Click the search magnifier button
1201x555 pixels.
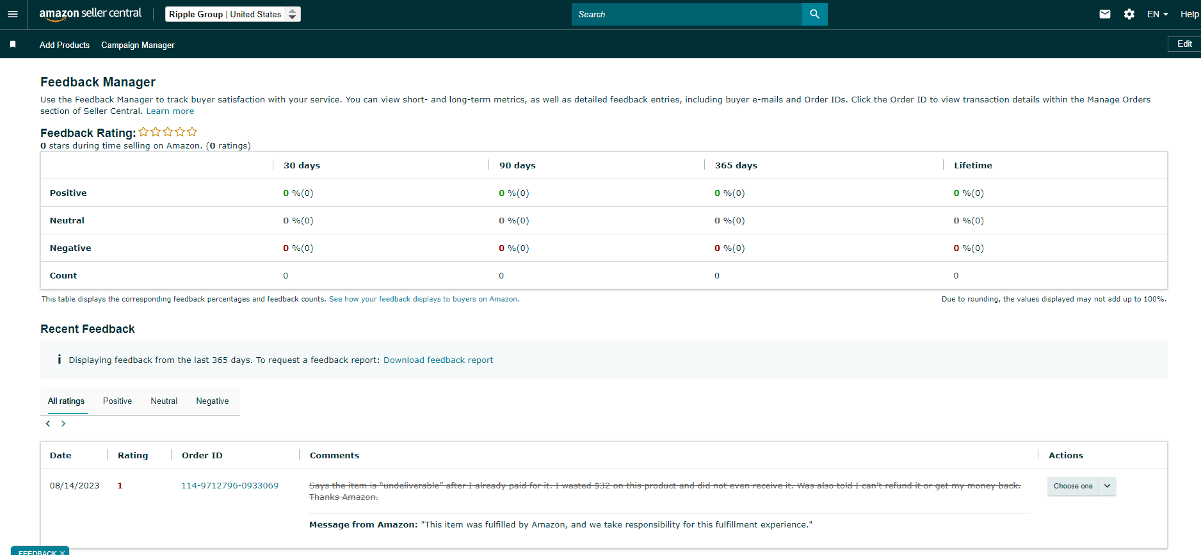(x=814, y=14)
